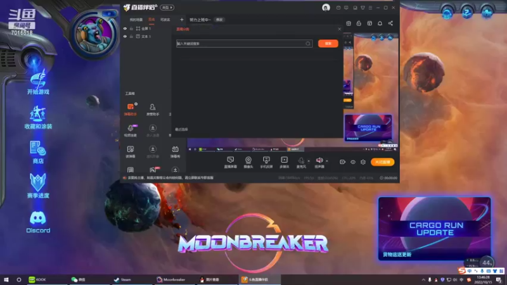
Task: Switch to the third scene tab
Action: coord(165,20)
